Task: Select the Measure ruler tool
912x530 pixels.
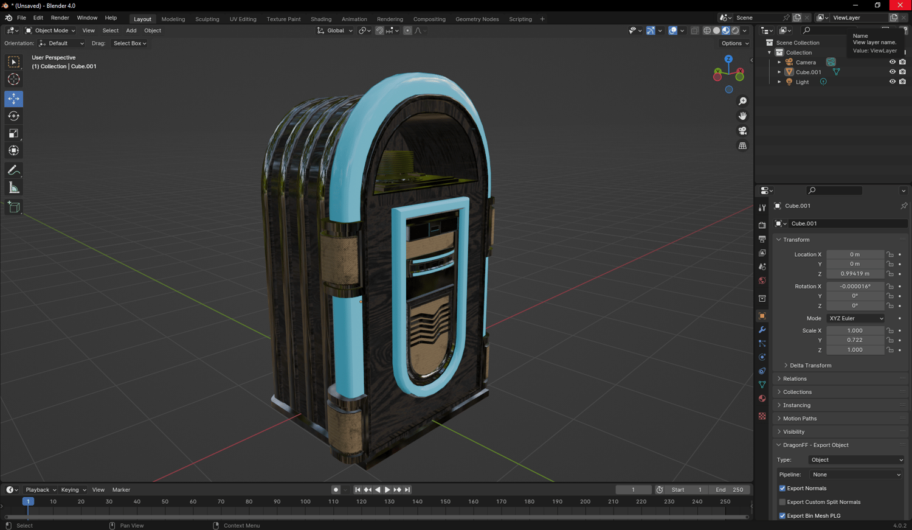Action: point(13,188)
